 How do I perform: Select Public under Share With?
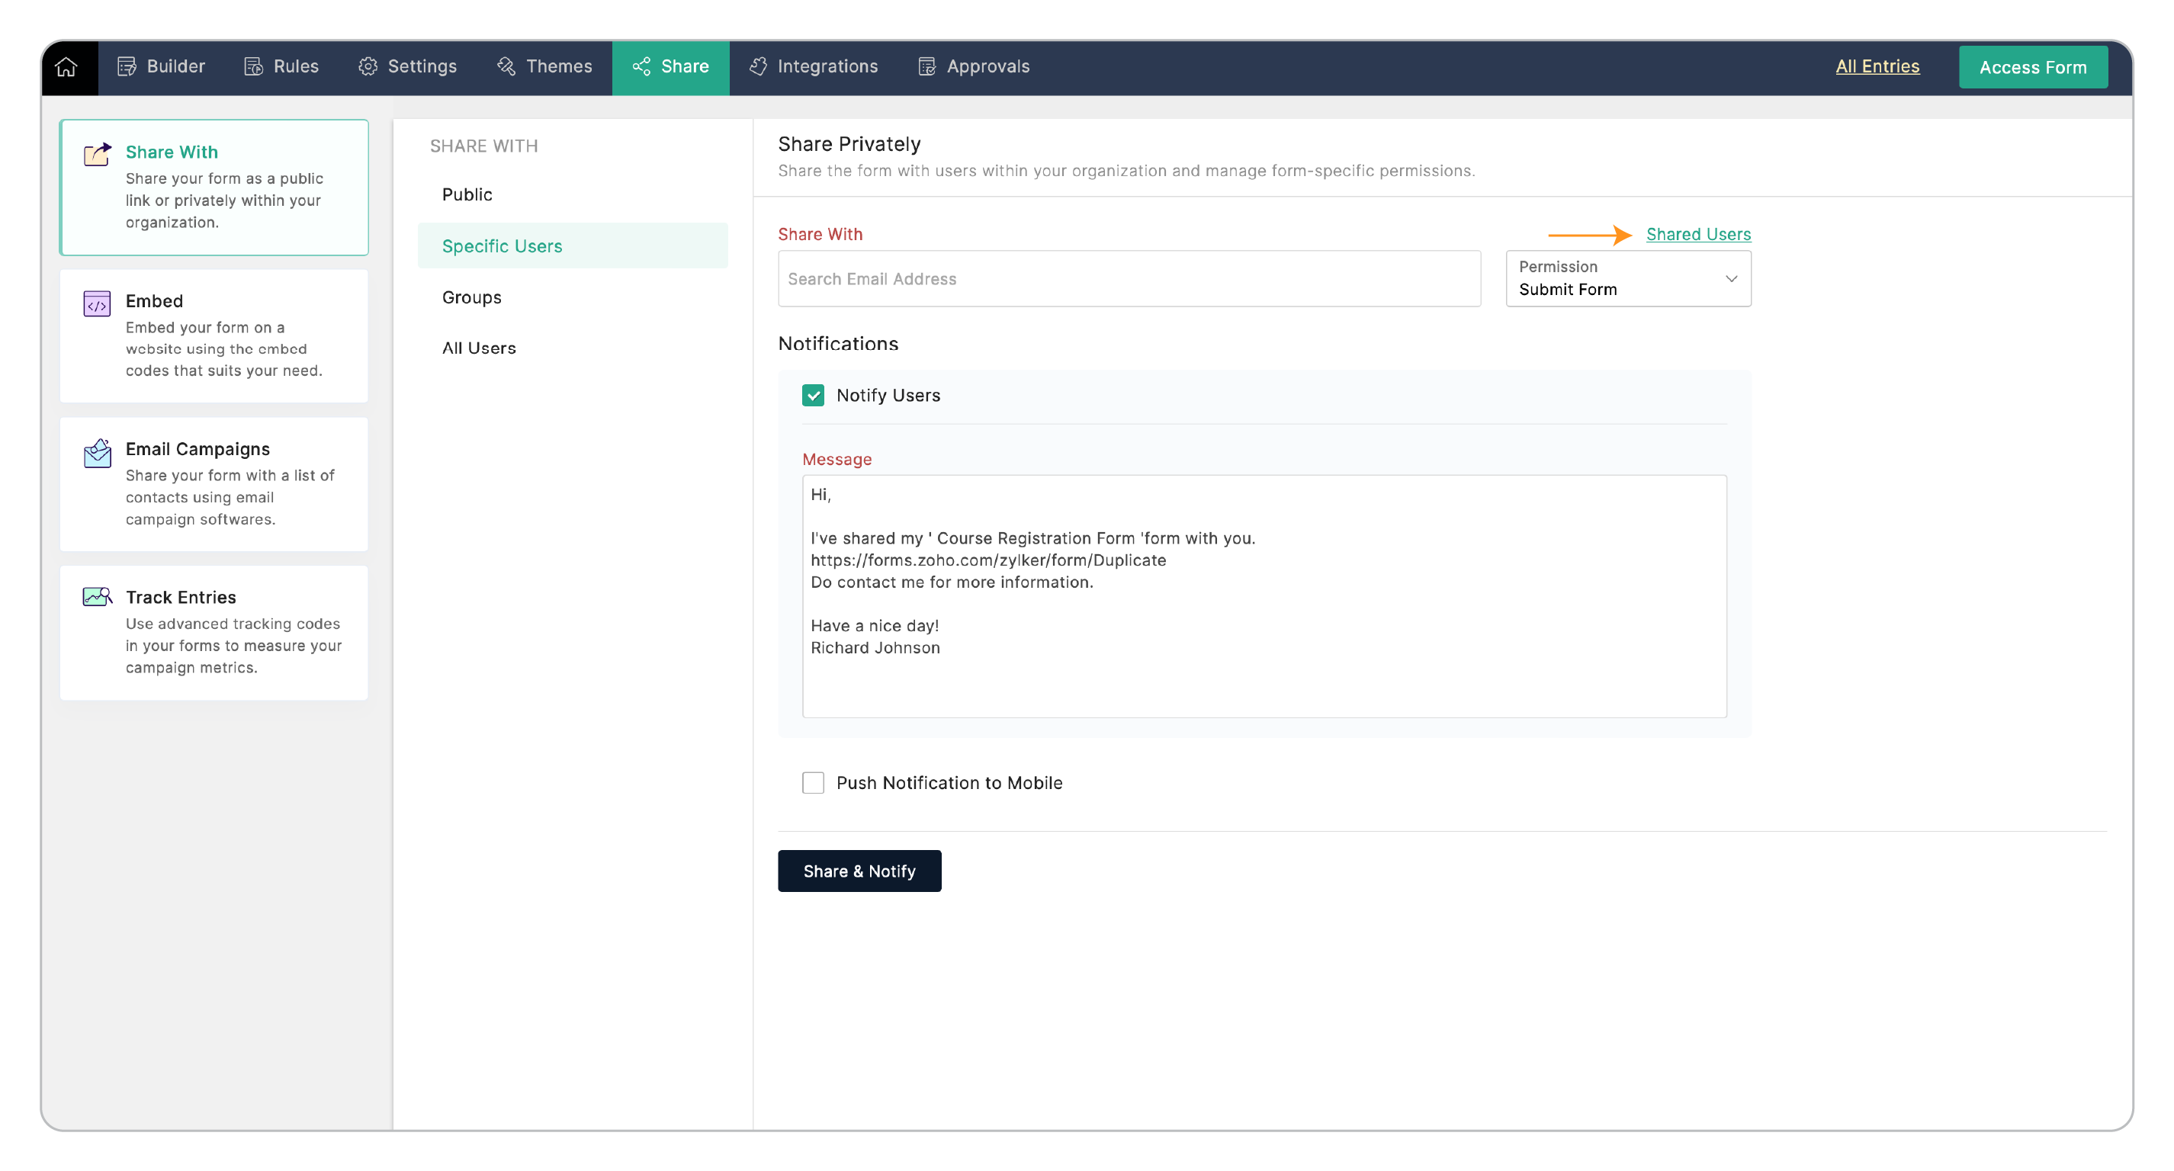click(x=467, y=194)
